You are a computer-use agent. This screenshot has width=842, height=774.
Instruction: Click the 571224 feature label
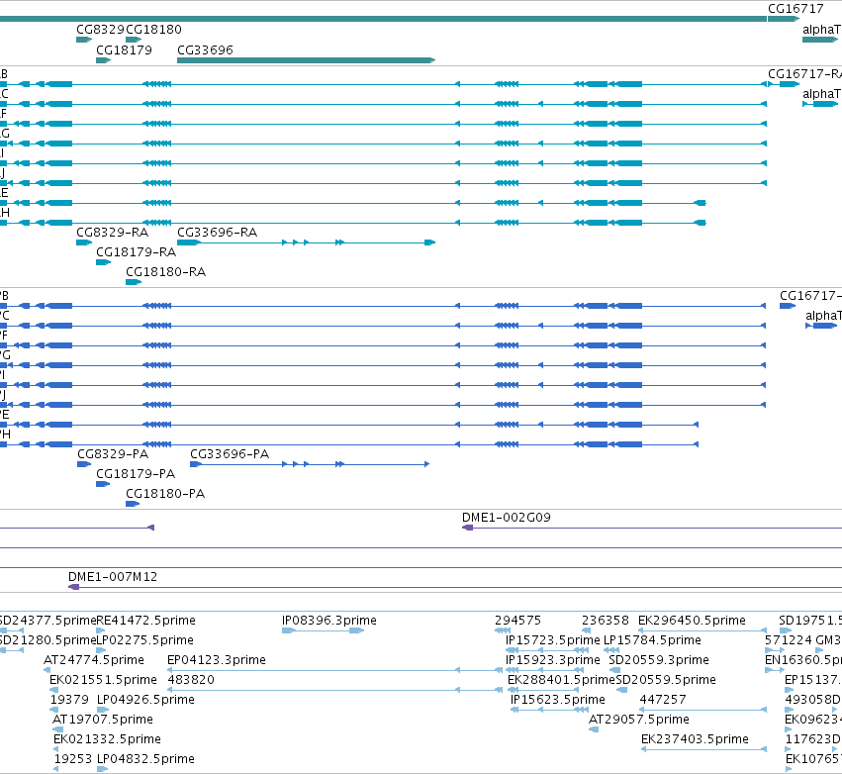click(789, 640)
